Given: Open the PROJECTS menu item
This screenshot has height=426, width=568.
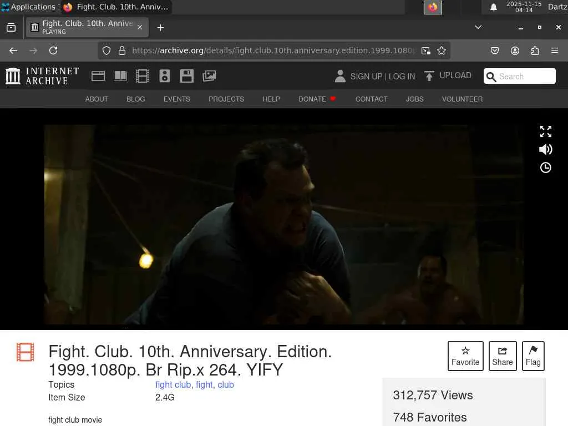Looking at the screenshot, I should [226, 99].
